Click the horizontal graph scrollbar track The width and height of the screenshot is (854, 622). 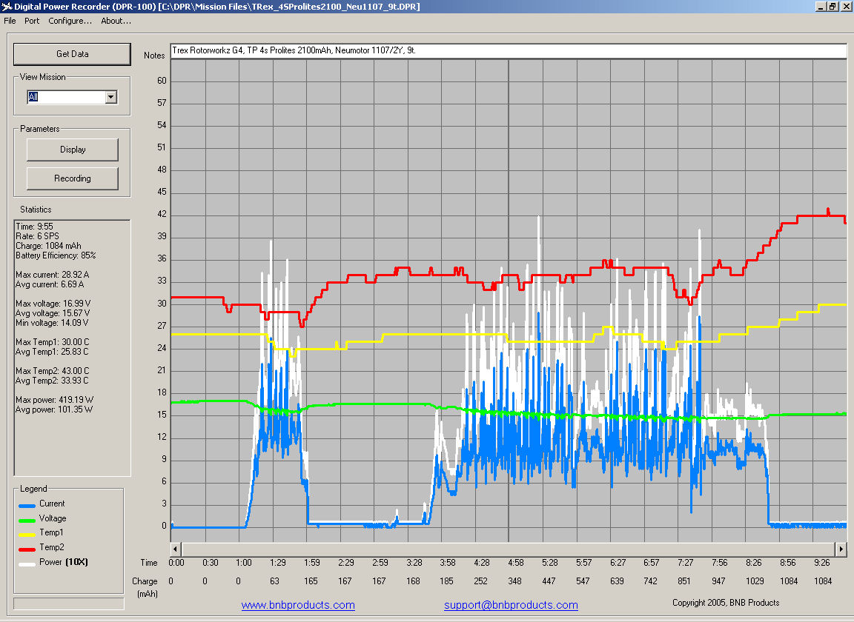508,549
